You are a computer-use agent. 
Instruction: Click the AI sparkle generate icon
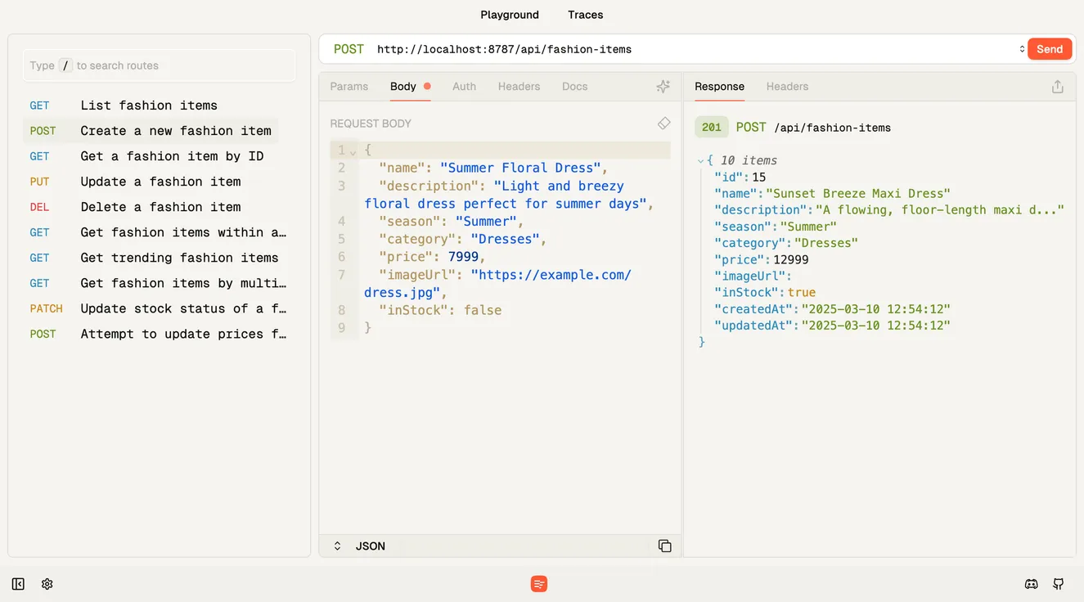pos(663,87)
